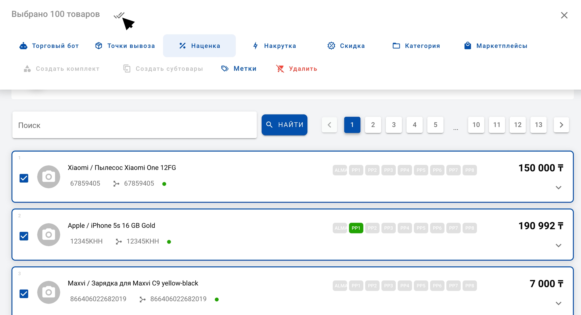Viewport: 581px width, 315px height.
Task: Open the Скидка discount badge icon
Action: coord(331,46)
